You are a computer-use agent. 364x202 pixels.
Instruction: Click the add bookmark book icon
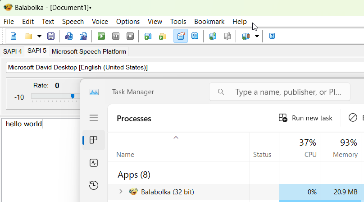click(x=213, y=36)
